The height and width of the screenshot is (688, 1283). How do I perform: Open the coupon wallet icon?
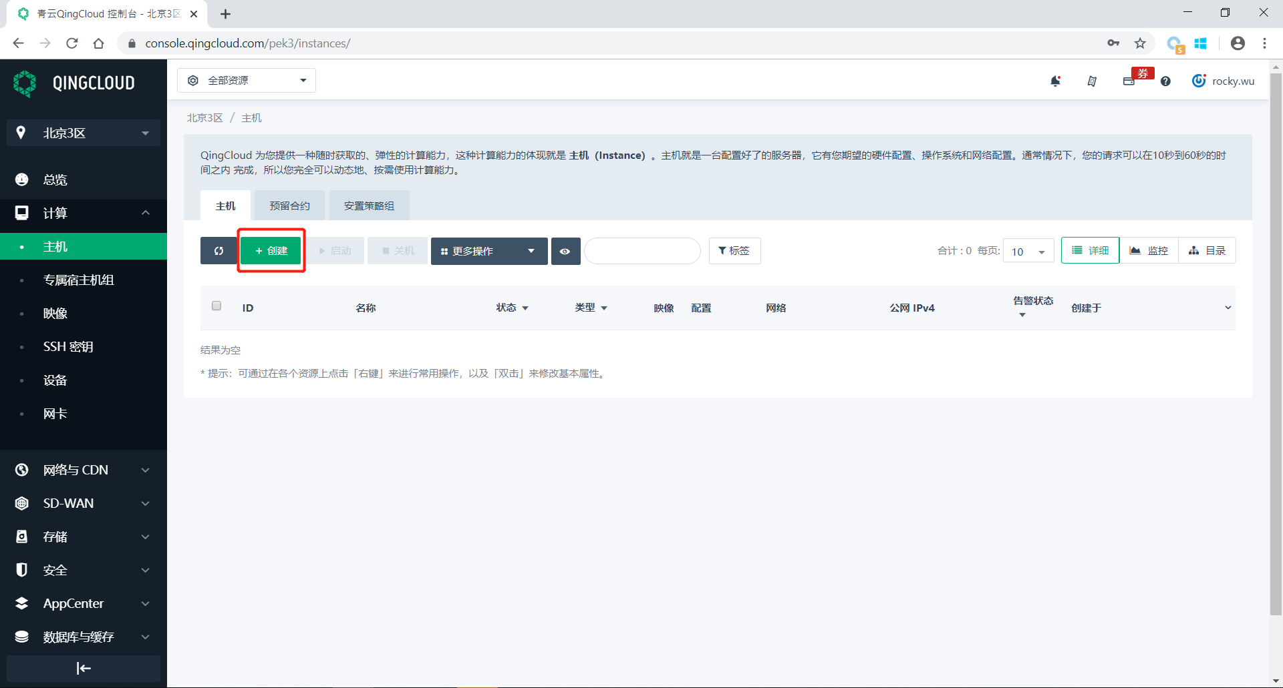click(1129, 81)
